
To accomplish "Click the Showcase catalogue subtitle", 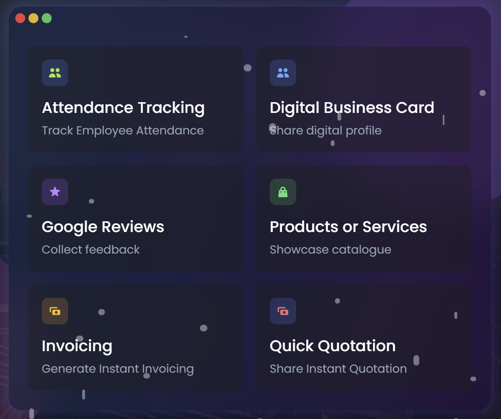I will 330,249.
